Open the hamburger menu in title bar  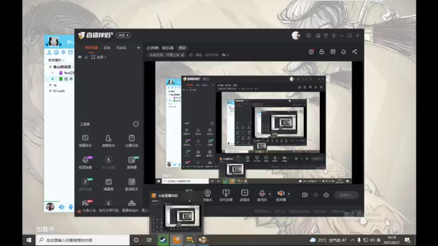(334, 36)
